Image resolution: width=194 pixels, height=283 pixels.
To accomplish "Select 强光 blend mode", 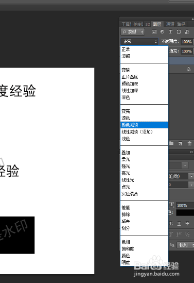I will [144, 166].
